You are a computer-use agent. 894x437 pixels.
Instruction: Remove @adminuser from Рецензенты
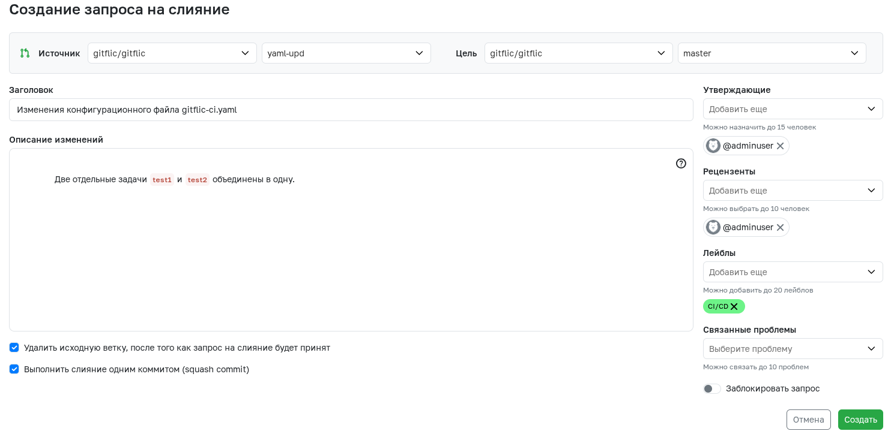780,227
